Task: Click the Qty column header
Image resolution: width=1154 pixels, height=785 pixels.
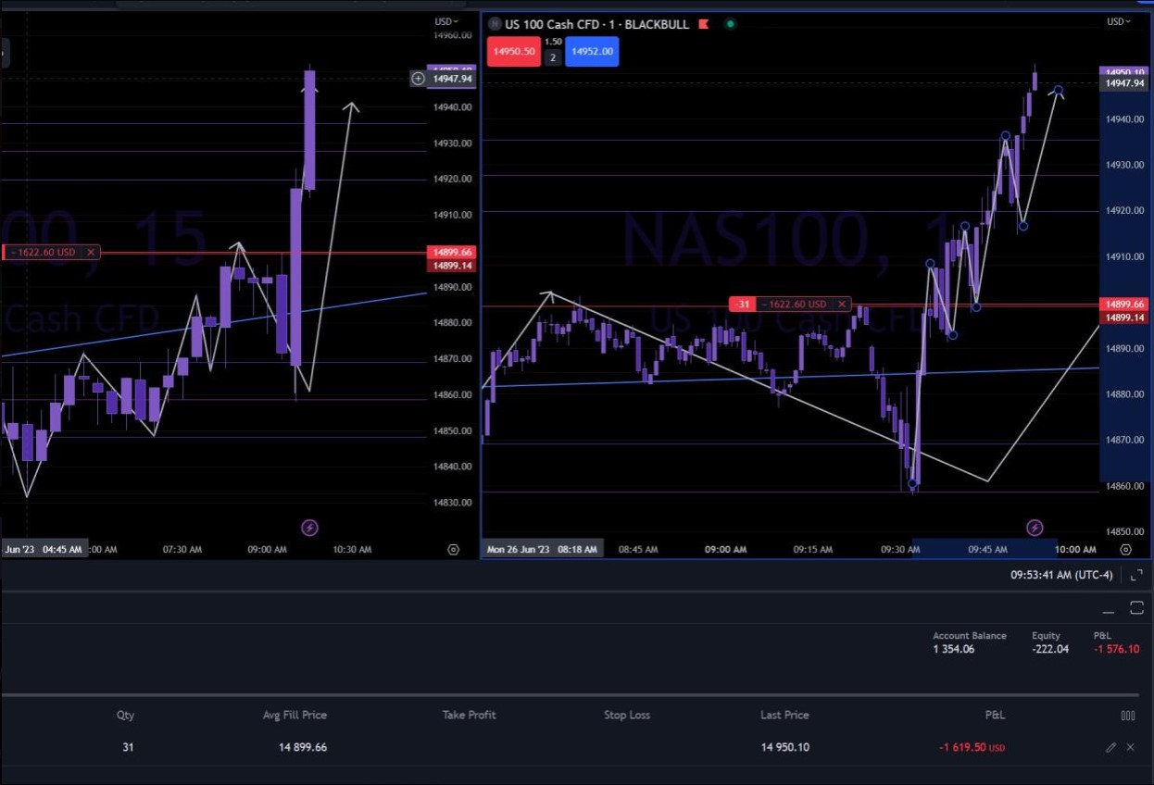Action: pos(125,715)
